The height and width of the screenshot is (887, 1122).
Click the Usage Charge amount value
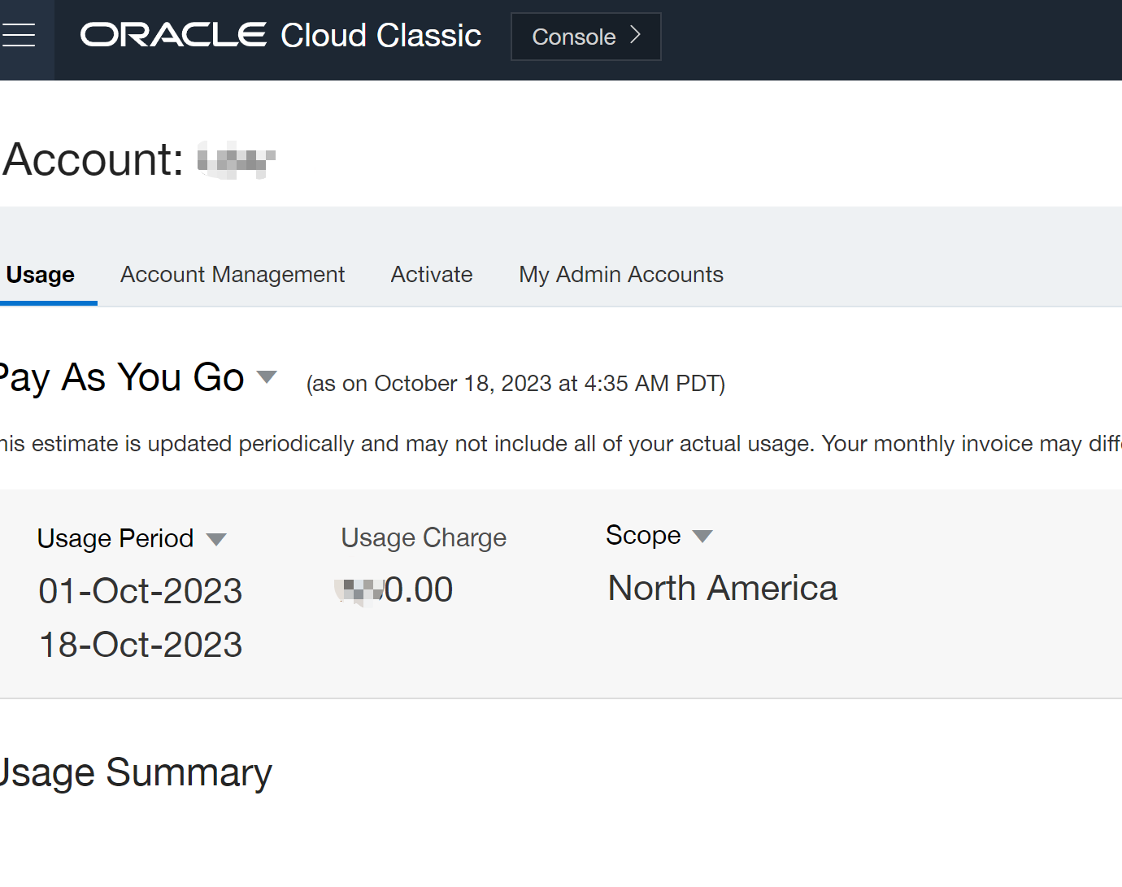point(394,589)
